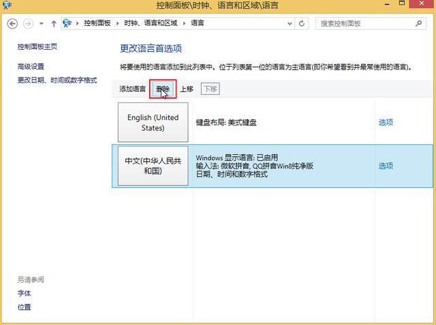Go up one level arrow
436x325 pixels.
tap(54, 24)
